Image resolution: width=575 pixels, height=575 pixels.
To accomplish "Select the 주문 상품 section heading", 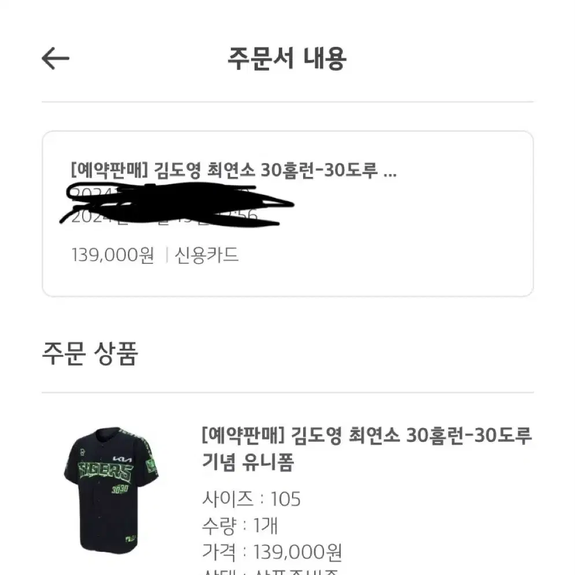I will (90, 353).
